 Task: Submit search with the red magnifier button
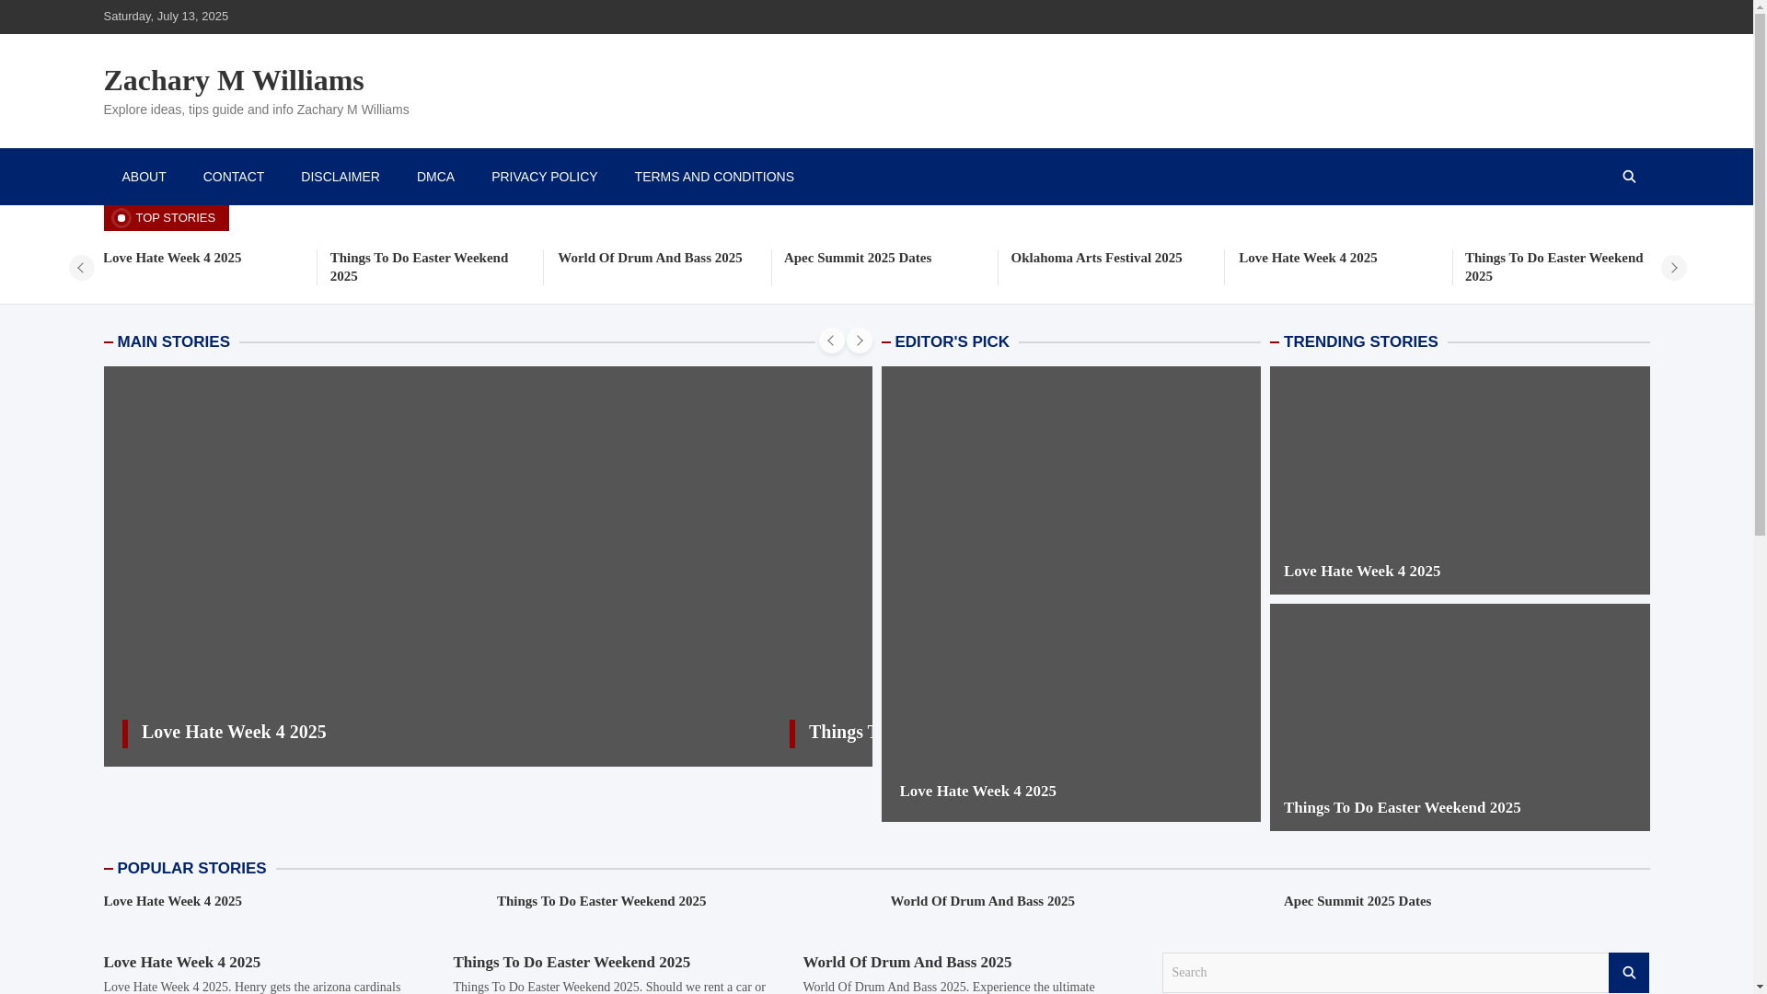pos(1629,973)
